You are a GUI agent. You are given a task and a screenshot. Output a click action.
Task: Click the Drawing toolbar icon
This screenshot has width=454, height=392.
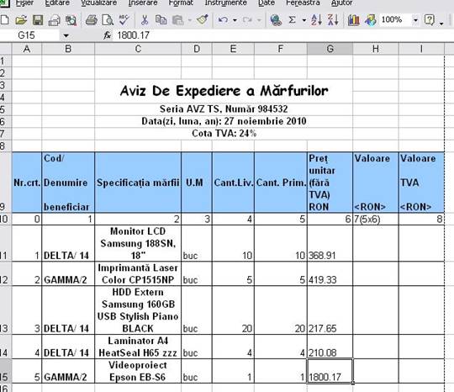pos(370,20)
